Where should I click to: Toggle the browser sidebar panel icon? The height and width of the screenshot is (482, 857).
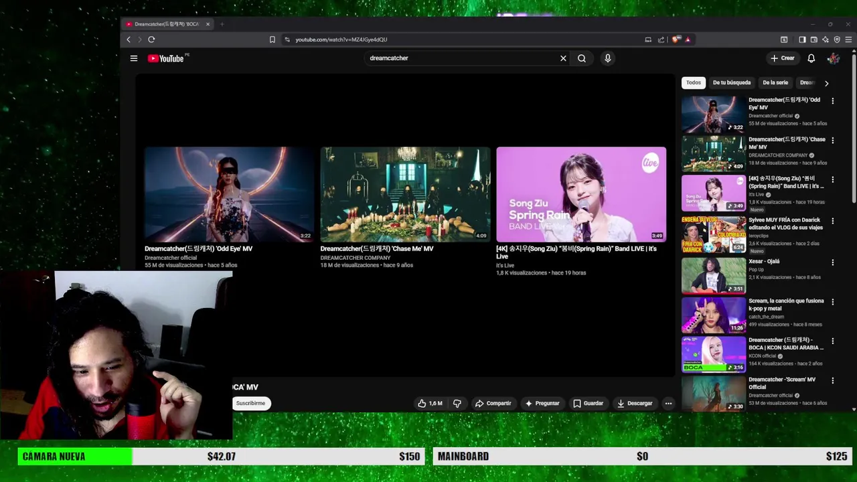[x=803, y=39]
